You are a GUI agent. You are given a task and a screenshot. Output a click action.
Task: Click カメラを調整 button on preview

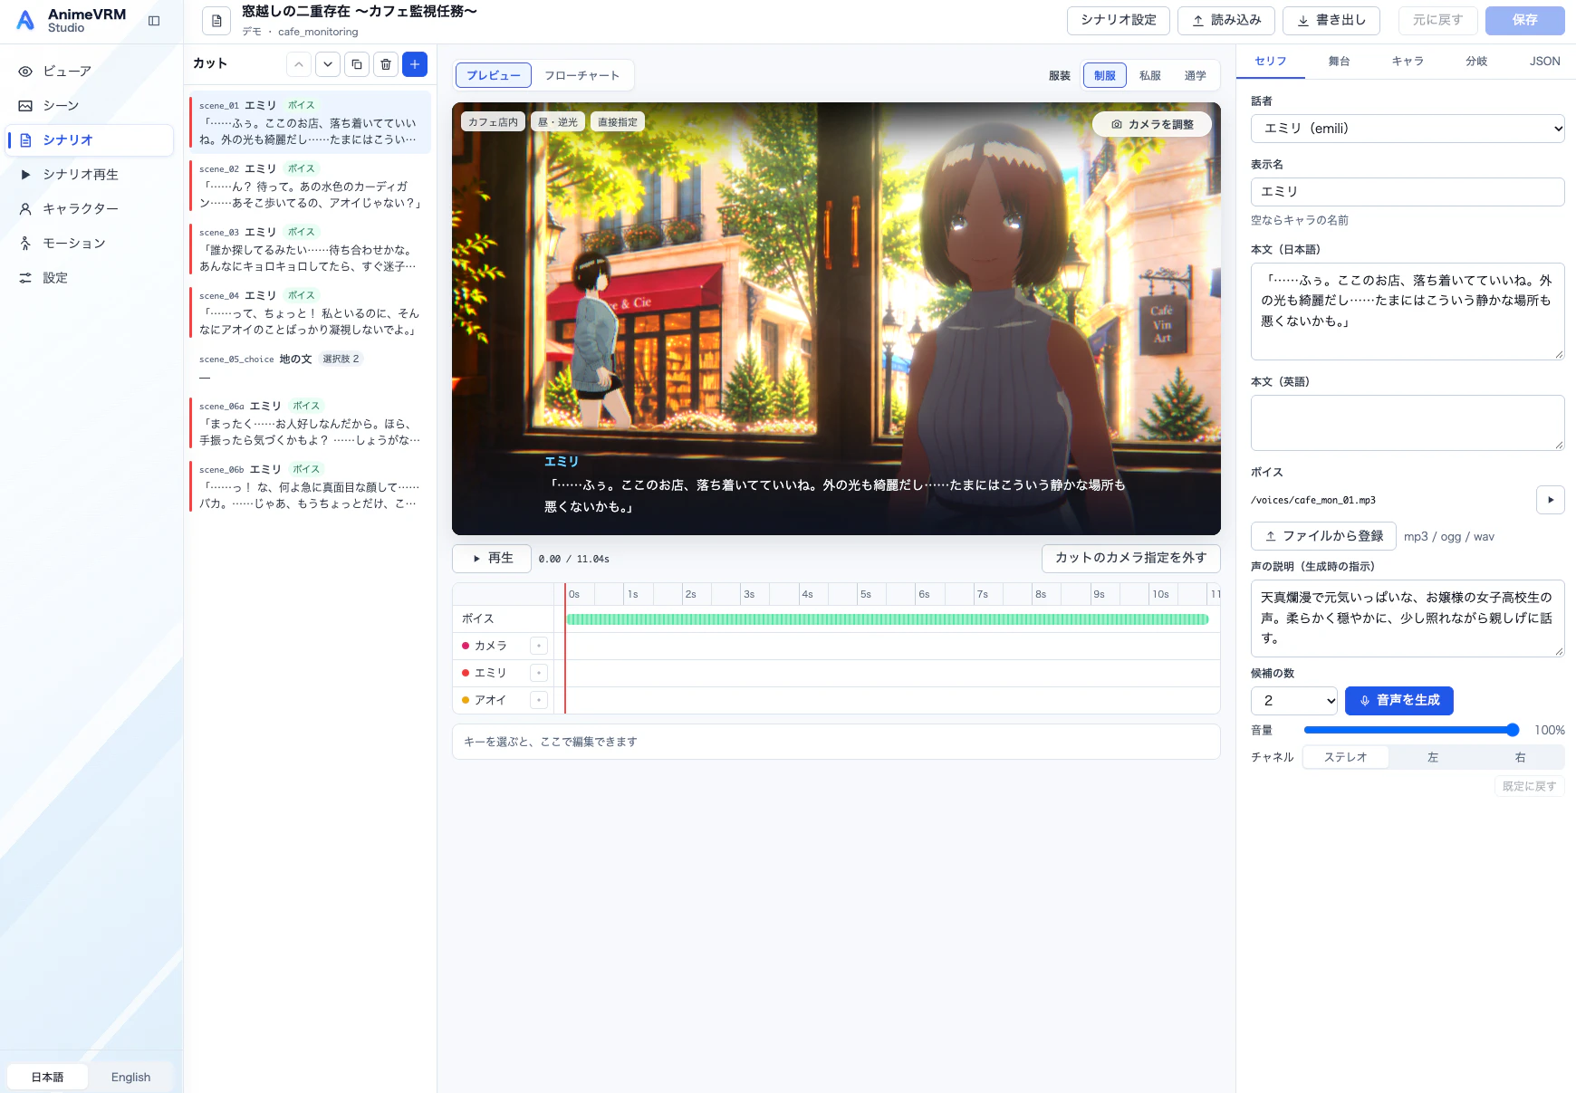point(1152,124)
